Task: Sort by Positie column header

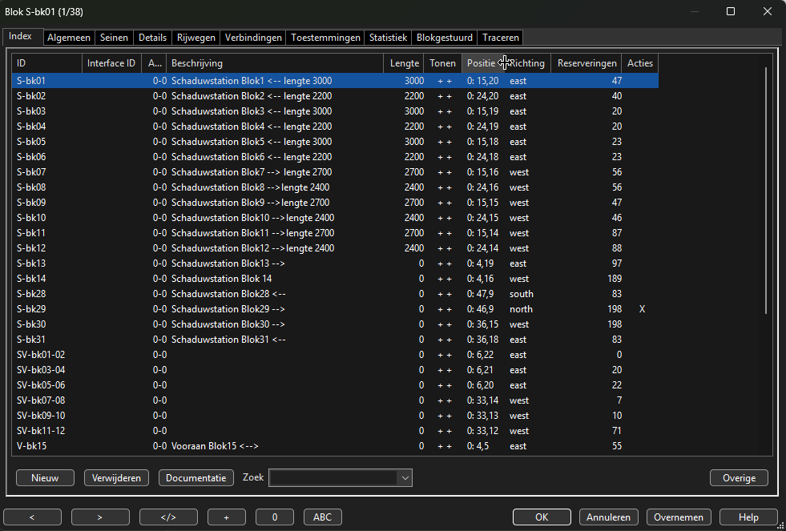Action: click(481, 63)
